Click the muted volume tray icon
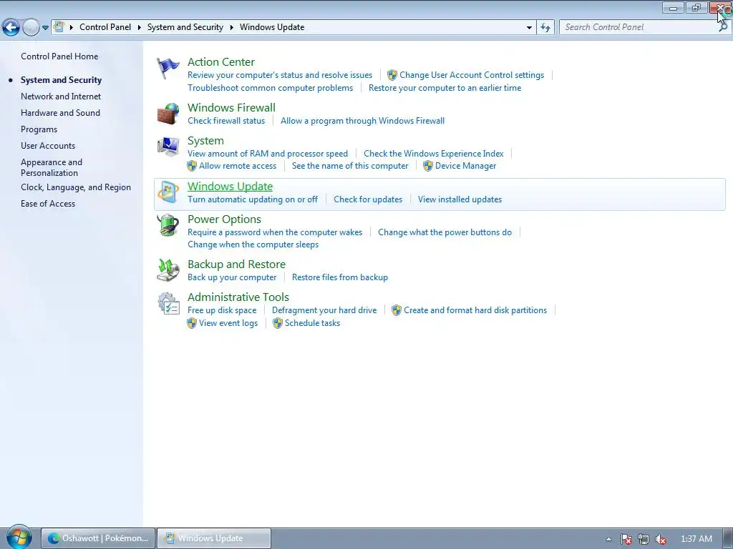The height and width of the screenshot is (549, 733). 661,539
